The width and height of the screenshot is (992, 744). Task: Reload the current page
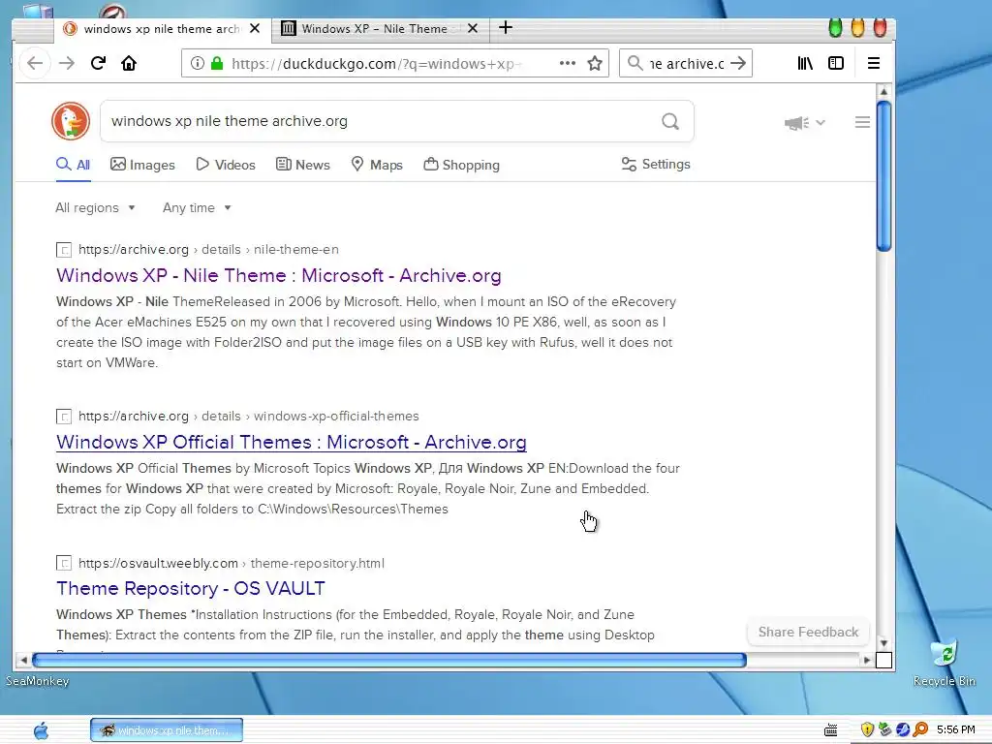(x=98, y=63)
